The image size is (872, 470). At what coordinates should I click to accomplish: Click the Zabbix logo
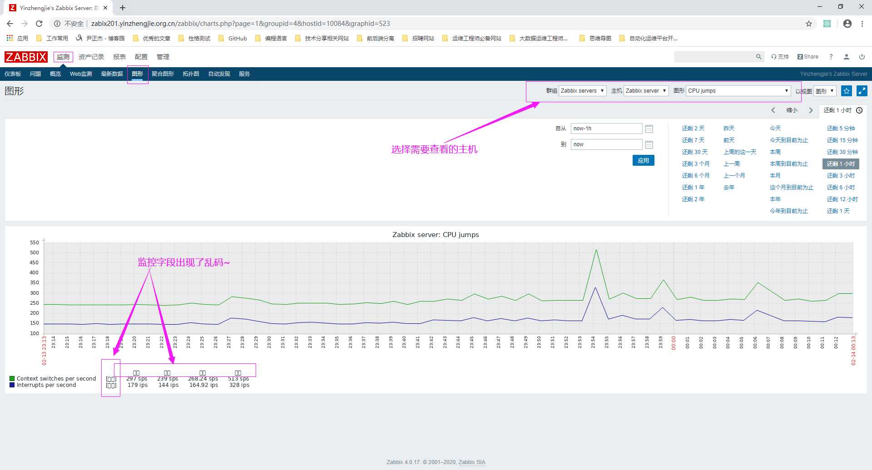point(26,57)
